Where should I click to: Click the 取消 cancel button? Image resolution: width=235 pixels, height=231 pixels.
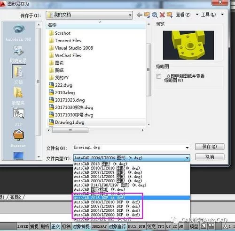click(x=210, y=157)
